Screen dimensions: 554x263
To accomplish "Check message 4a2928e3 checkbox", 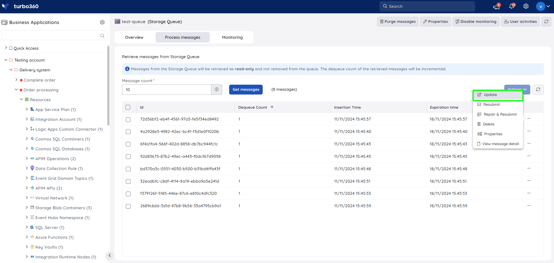I will pos(128,132).
